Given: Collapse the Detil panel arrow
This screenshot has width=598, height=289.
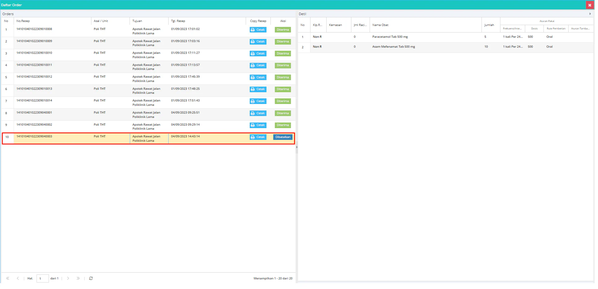Looking at the screenshot, I should tap(590, 14).
